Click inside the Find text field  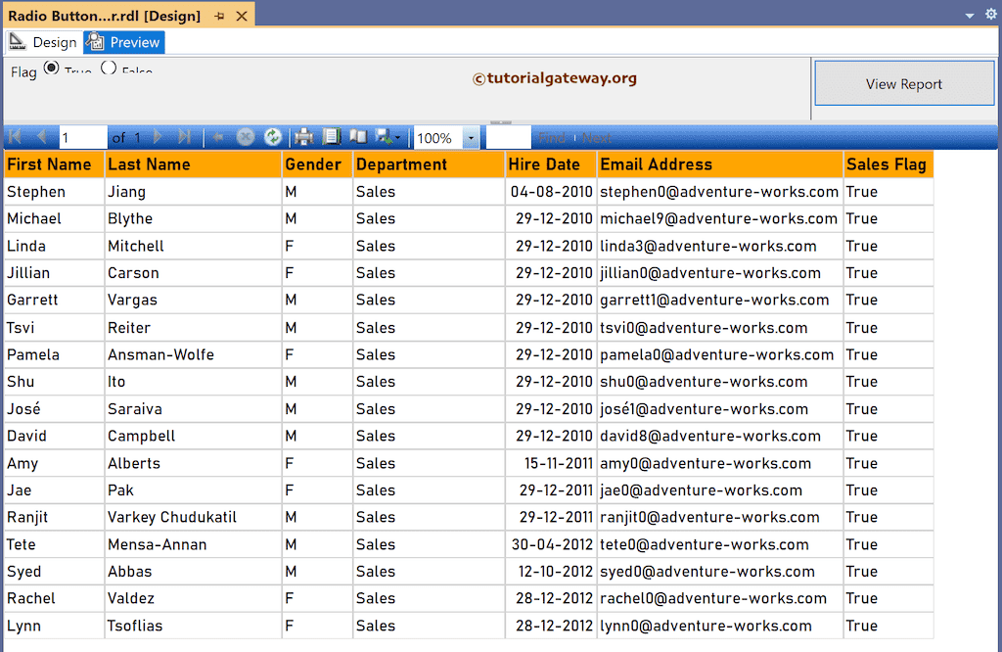(x=509, y=137)
